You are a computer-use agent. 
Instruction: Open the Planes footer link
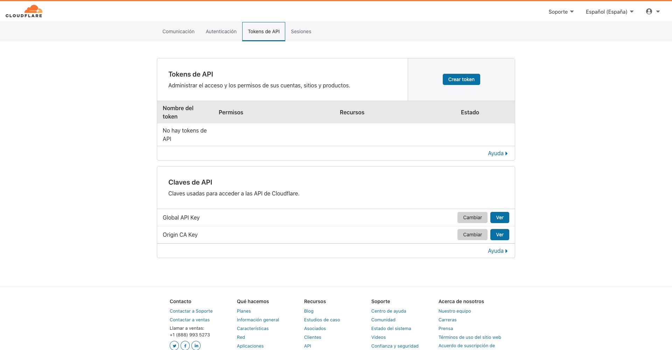point(244,311)
